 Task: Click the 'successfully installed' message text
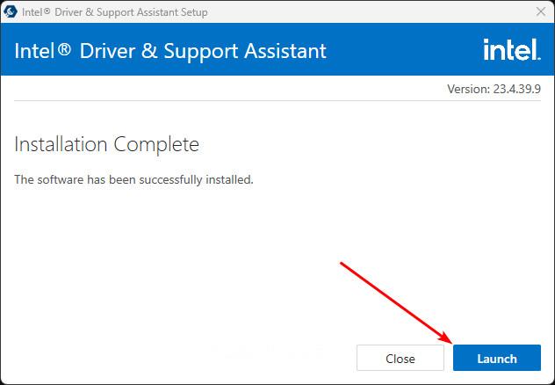pos(133,179)
